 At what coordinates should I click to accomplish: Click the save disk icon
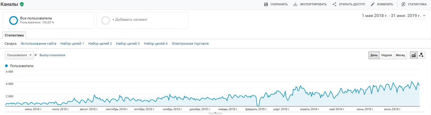pos(266,4)
